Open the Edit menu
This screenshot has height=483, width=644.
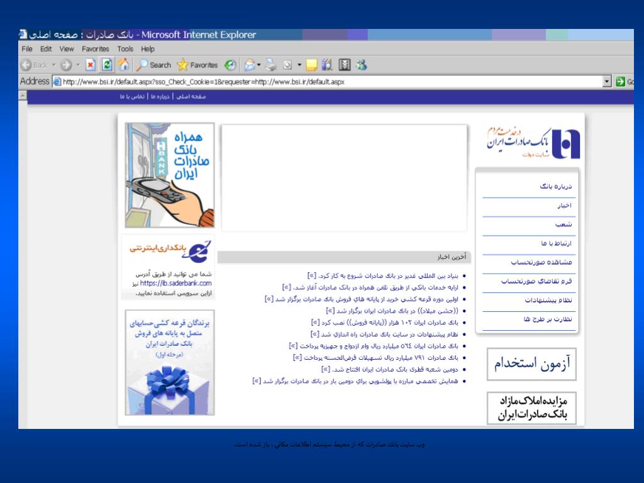tap(46, 49)
